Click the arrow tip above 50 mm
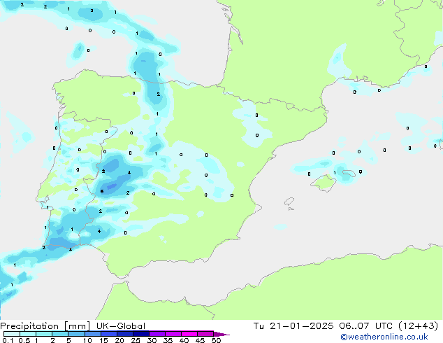The image size is (443, 343). click(221, 334)
